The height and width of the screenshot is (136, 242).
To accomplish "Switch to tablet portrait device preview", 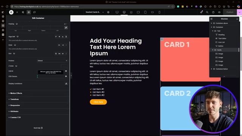I will click(x=145, y=12).
